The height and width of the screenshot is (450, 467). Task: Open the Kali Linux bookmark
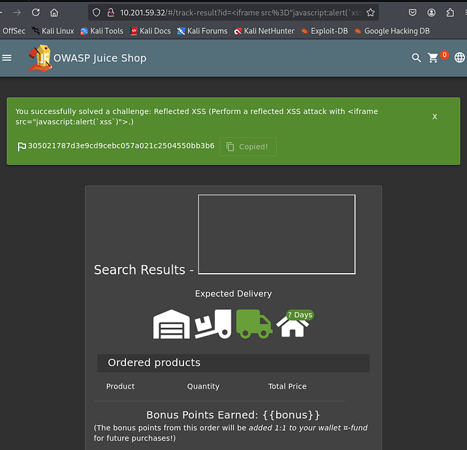click(x=53, y=31)
